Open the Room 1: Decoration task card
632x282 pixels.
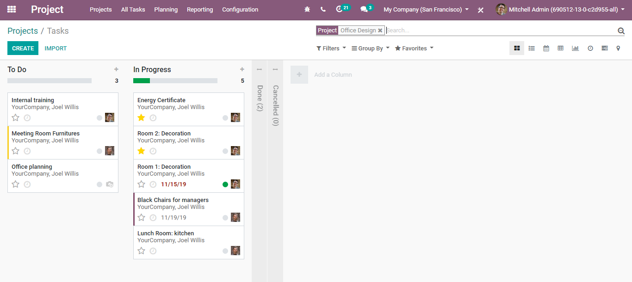(x=189, y=176)
